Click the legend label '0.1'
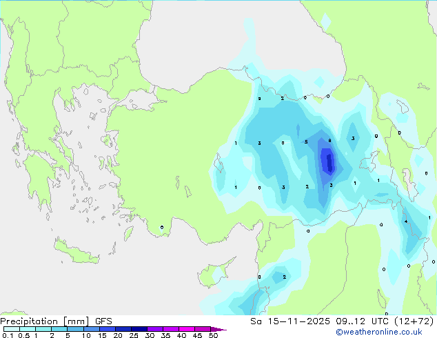This screenshot has width=437, height=338. tap(8, 335)
